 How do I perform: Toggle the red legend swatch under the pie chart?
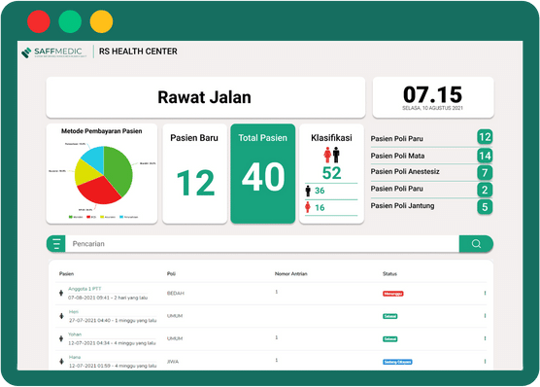pos(88,217)
